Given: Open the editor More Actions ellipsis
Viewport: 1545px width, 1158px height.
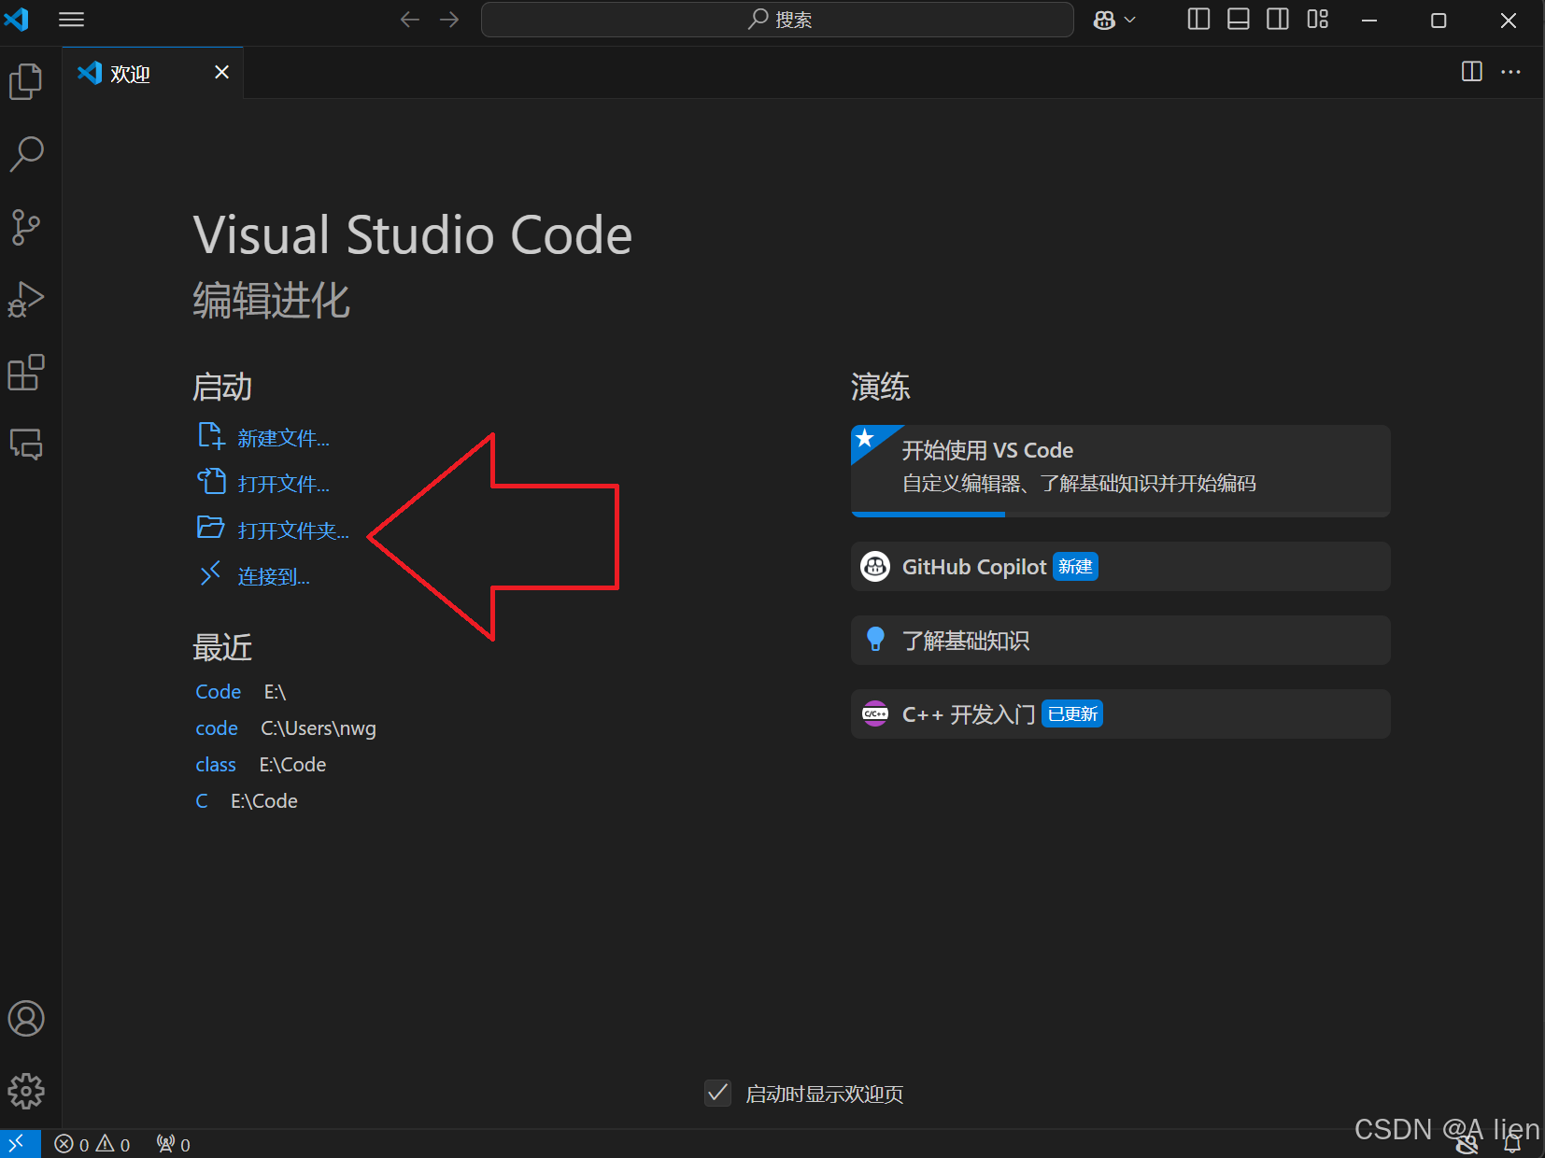Looking at the screenshot, I should pos(1511,72).
